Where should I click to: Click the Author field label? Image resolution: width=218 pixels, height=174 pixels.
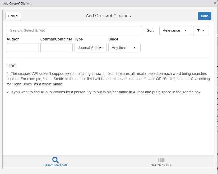pos(13,39)
